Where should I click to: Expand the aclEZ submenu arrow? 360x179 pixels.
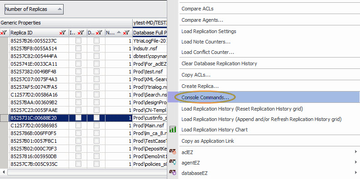pos(355,151)
